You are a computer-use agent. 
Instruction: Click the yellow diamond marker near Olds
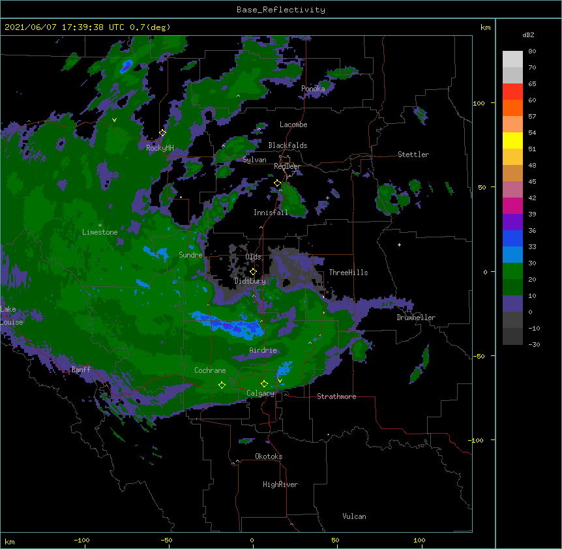click(253, 272)
